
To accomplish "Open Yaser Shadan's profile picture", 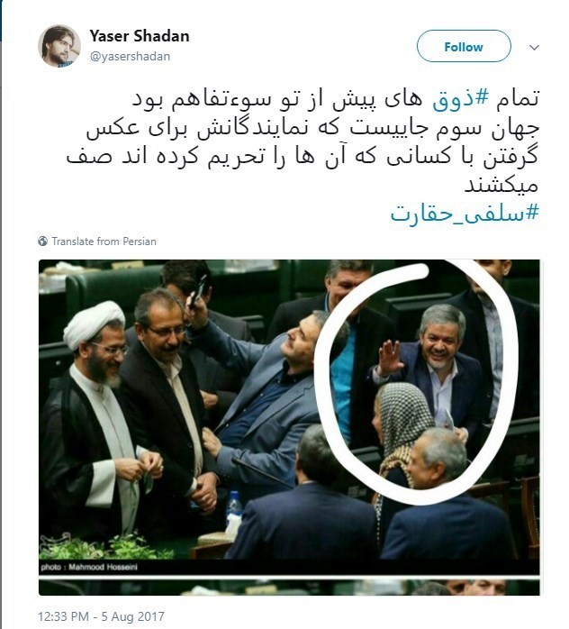I will pos(59,46).
